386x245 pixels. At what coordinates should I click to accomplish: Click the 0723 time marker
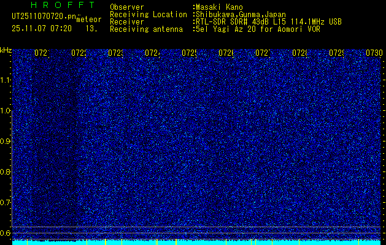tap(116, 53)
